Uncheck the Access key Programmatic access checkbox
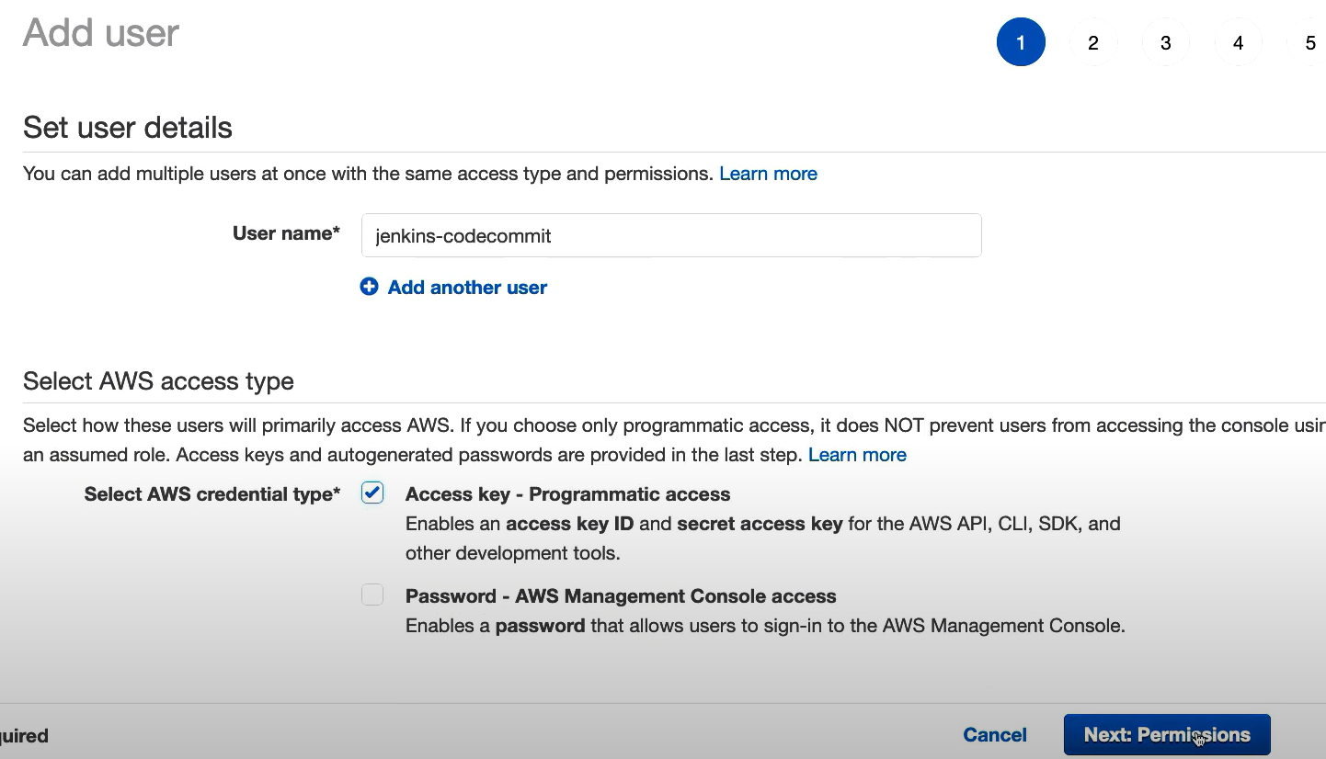Screen dimensions: 1326x759 [x=372, y=493]
